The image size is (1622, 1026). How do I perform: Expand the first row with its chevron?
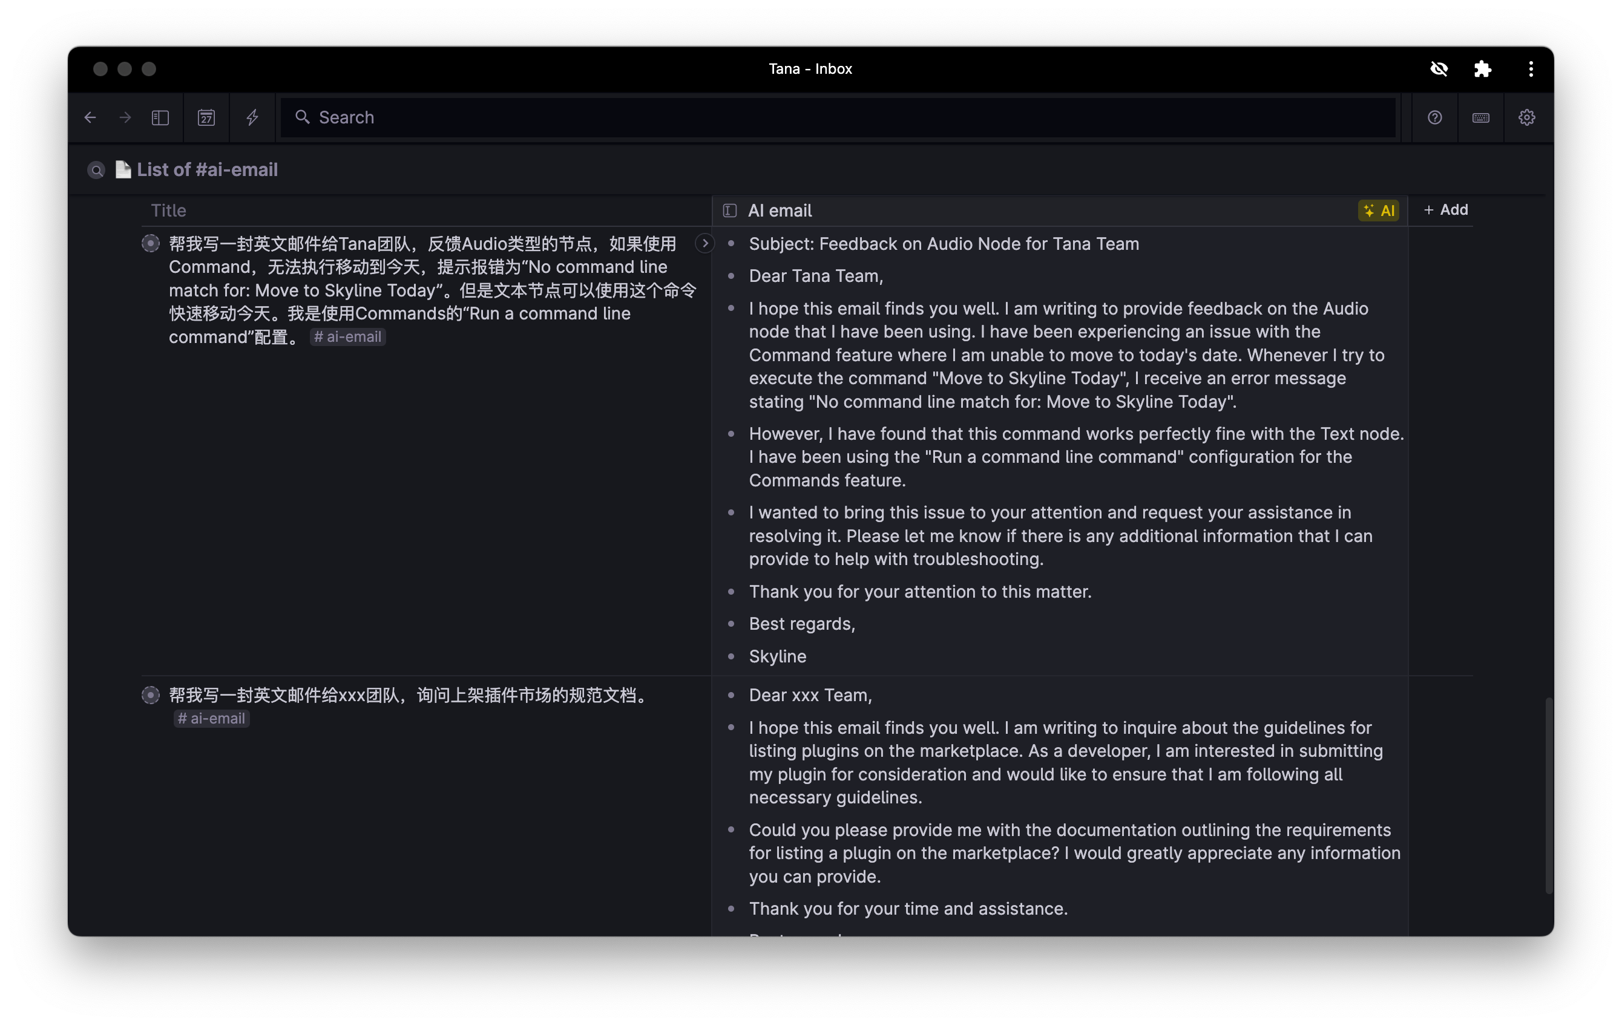tap(704, 243)
